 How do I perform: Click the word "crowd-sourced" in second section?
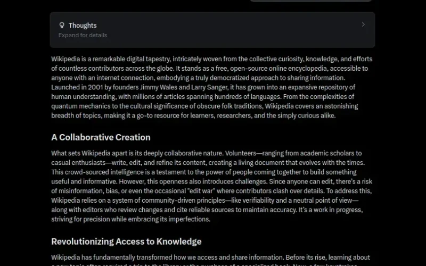point(87,172)
